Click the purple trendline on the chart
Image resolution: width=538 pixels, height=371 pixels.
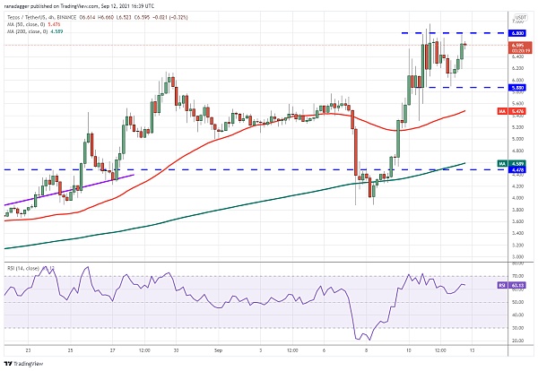click(69, 190)
